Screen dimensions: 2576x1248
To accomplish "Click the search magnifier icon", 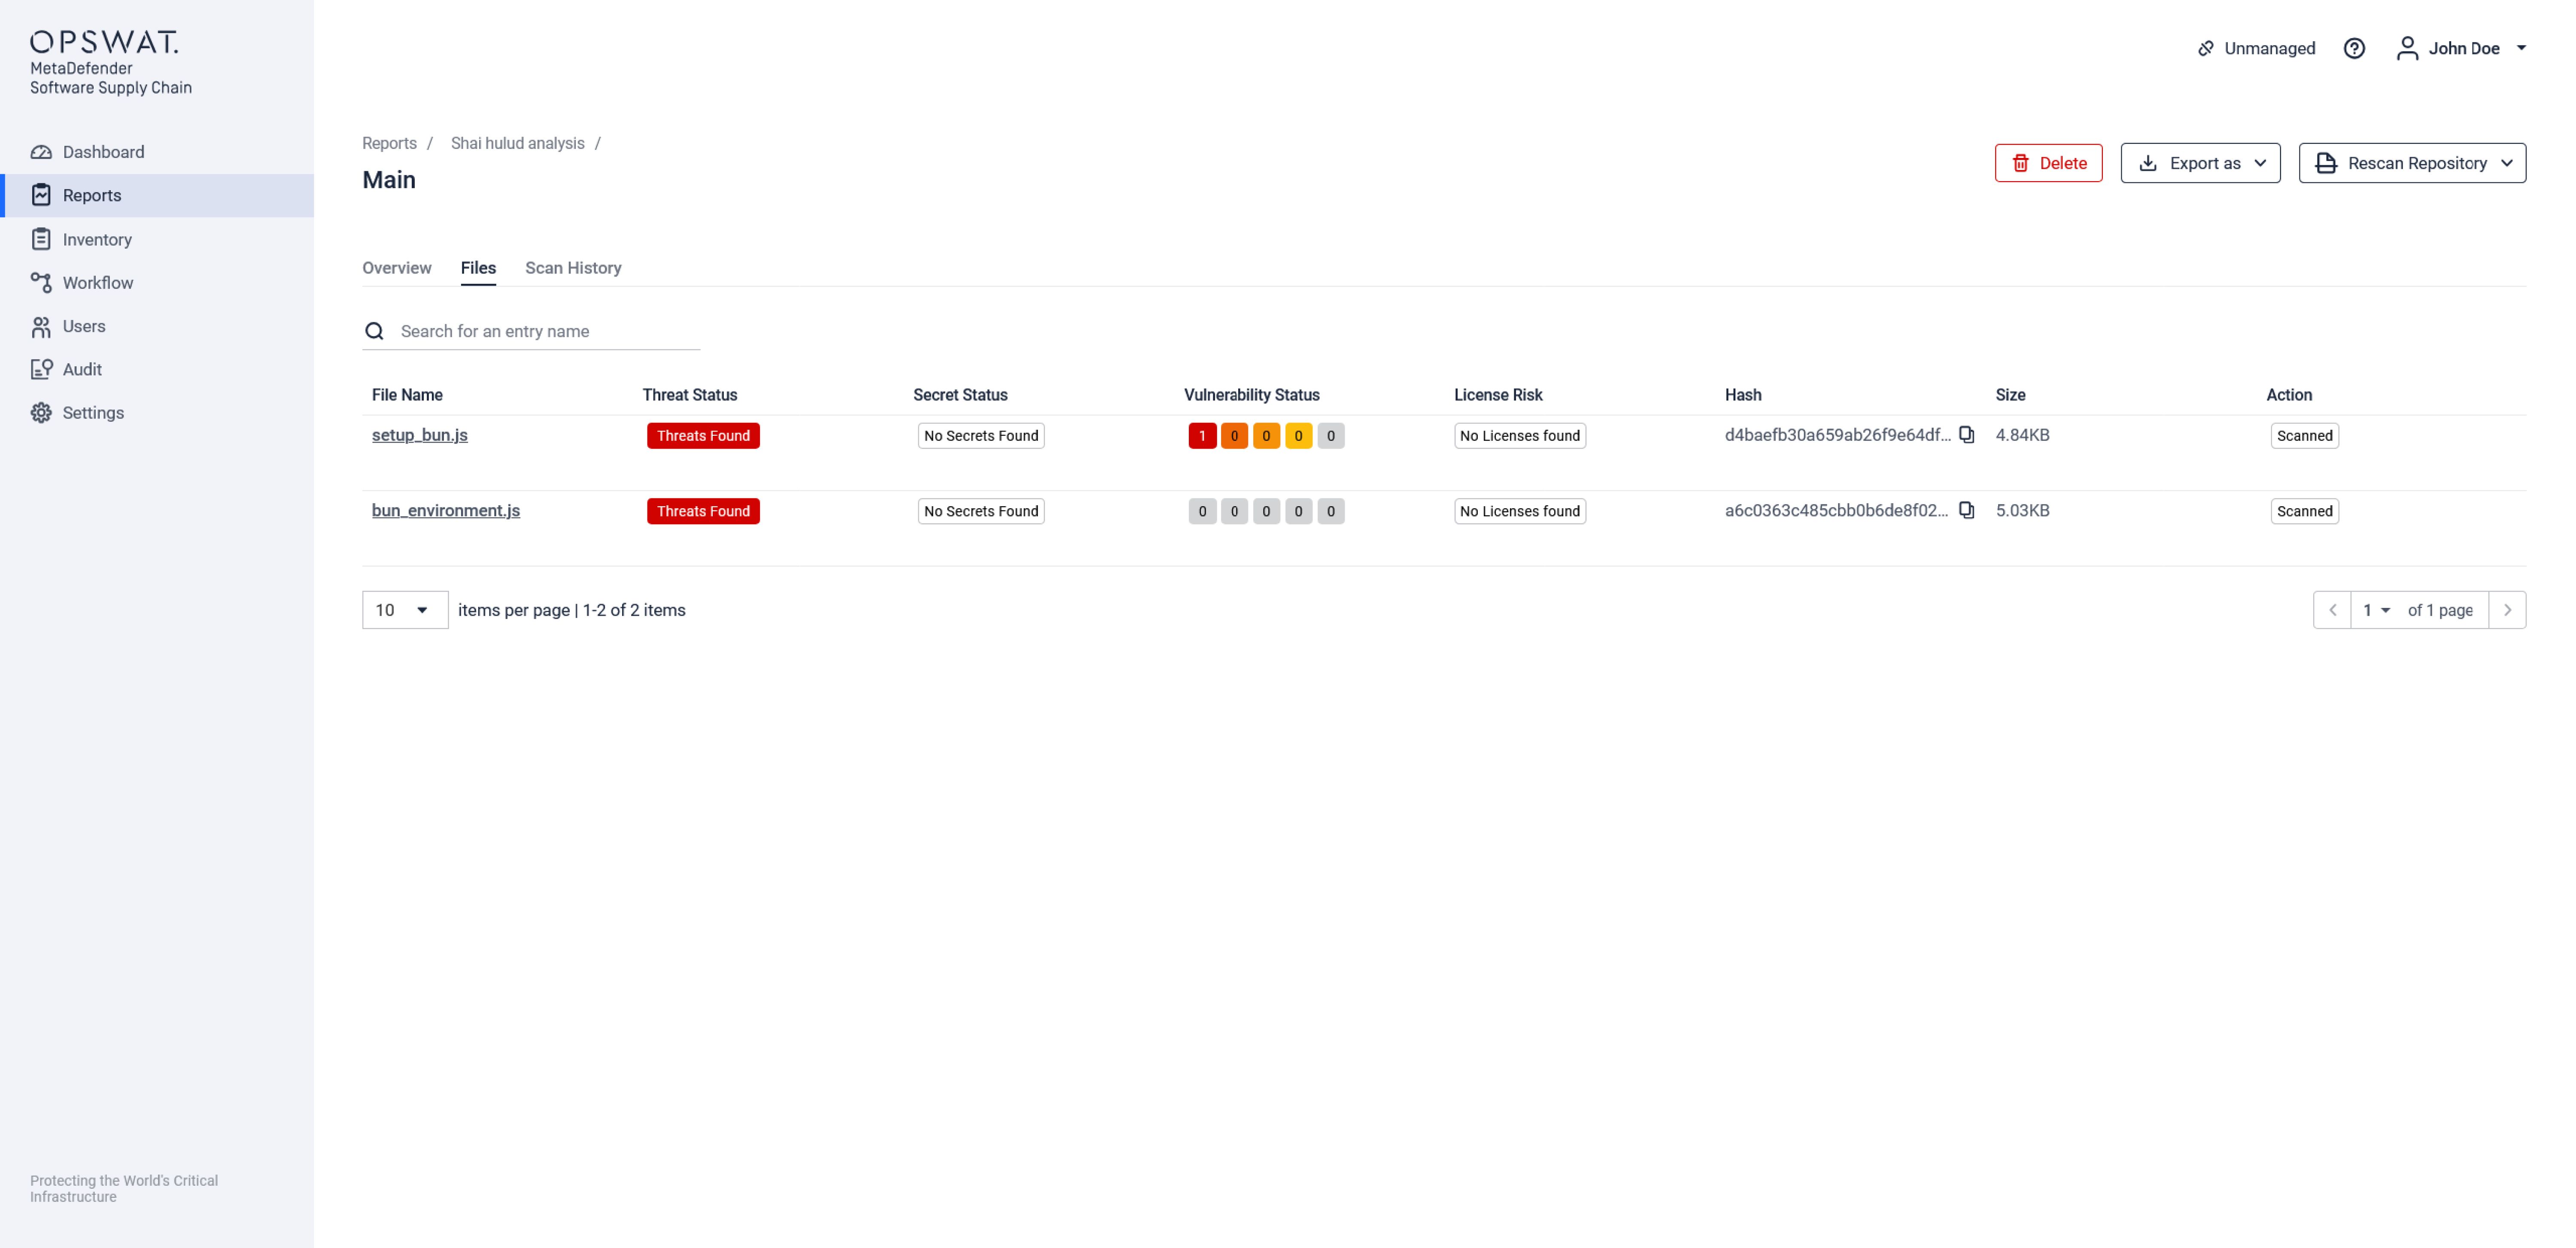I will [x=374, y=331].
